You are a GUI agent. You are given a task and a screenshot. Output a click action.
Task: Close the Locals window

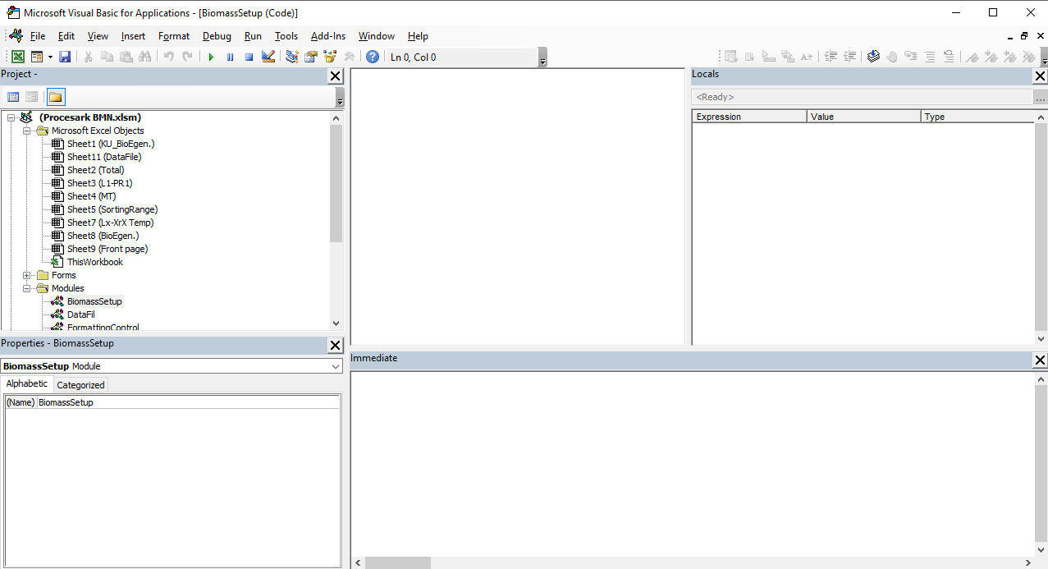[1040, 76]
